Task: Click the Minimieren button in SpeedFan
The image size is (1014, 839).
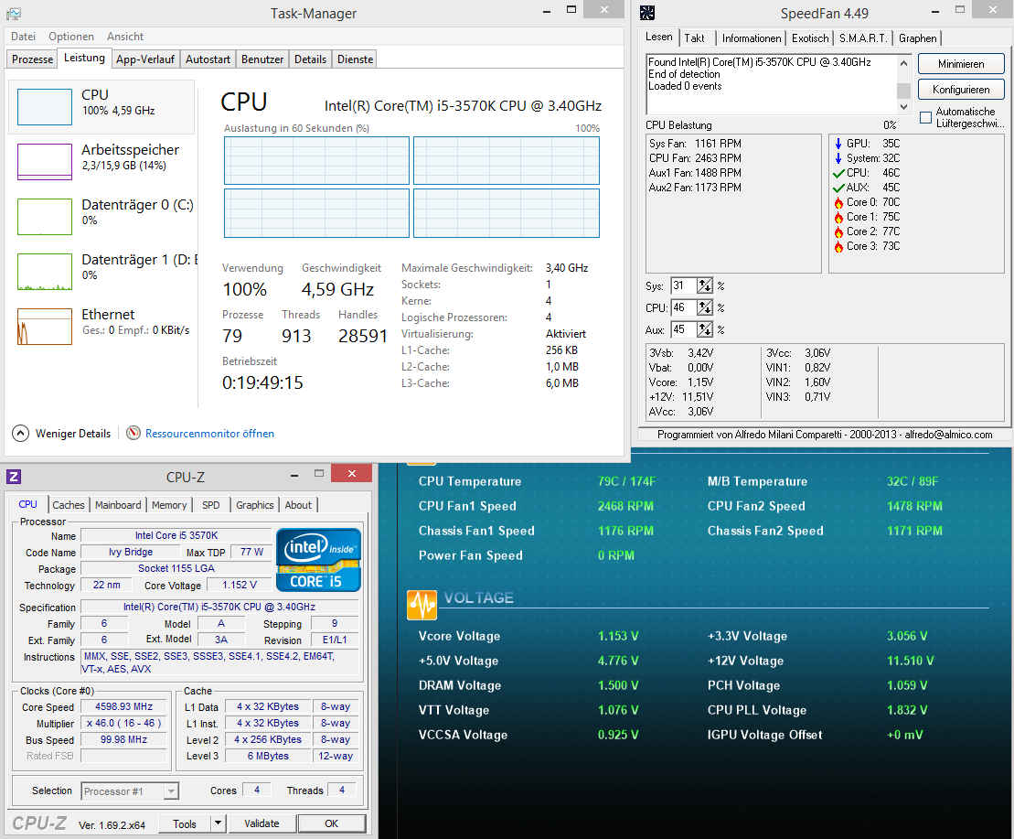Action: click(x=961, y=64)
